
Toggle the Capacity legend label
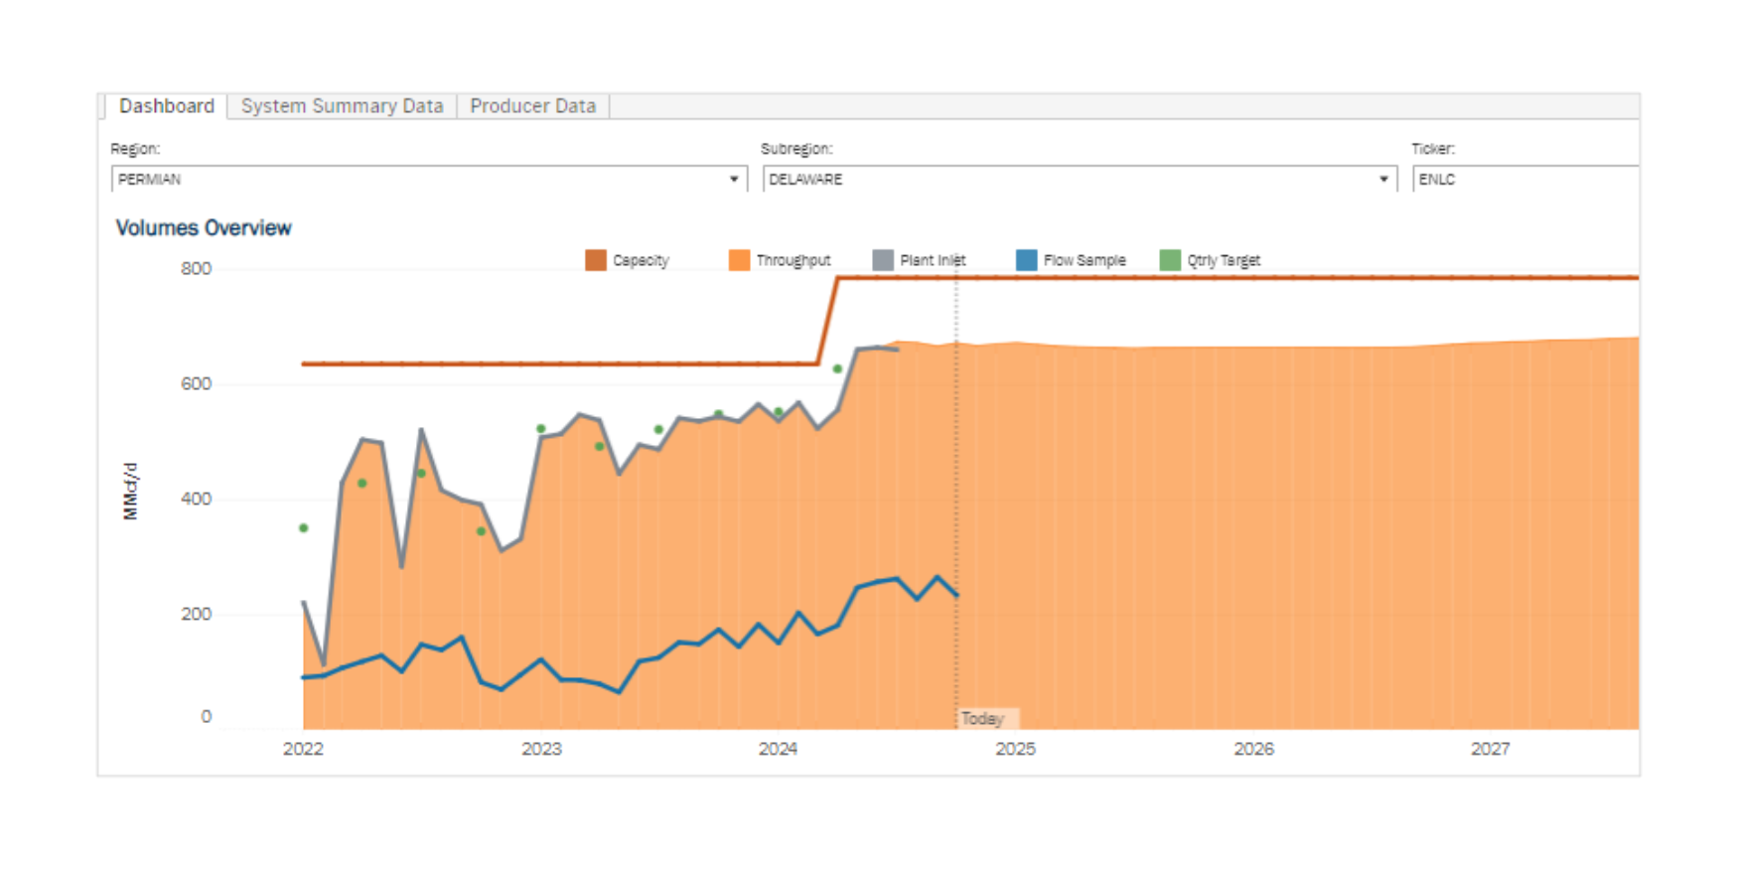point(641,260)
